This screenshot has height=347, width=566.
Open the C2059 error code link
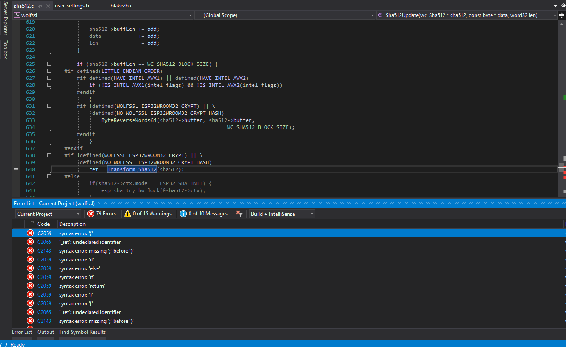coord(44,233)
